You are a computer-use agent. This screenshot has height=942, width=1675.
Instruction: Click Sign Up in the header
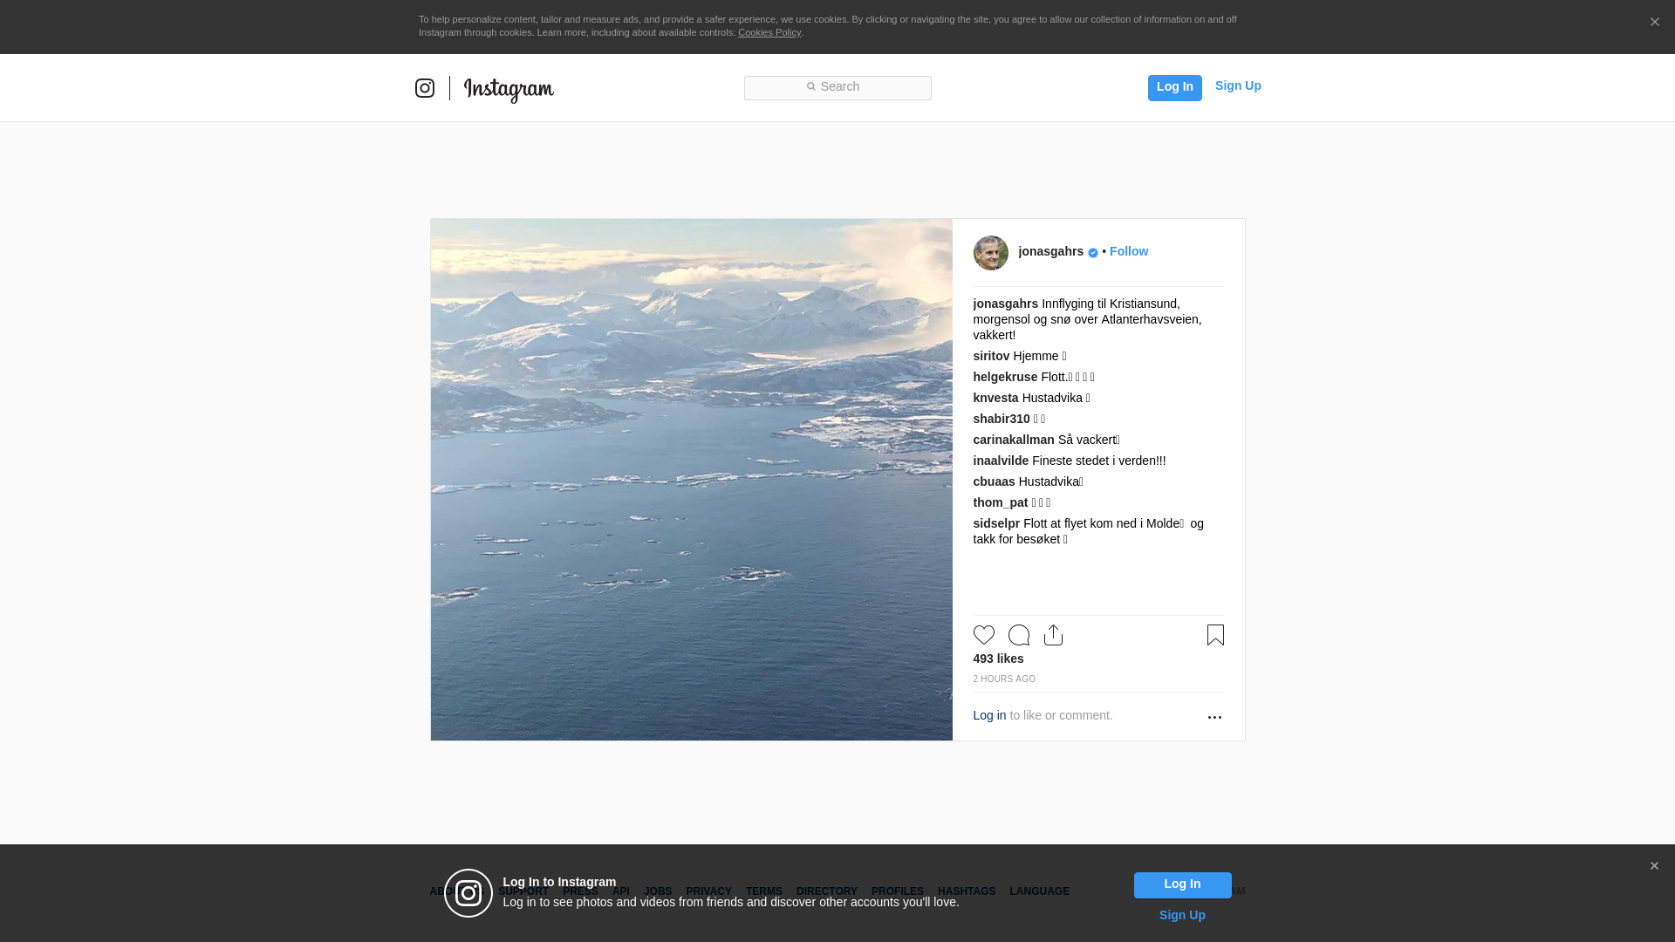[1237, 85]
